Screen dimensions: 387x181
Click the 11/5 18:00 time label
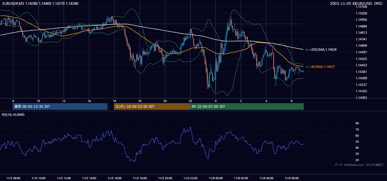[x=140, y=178]
